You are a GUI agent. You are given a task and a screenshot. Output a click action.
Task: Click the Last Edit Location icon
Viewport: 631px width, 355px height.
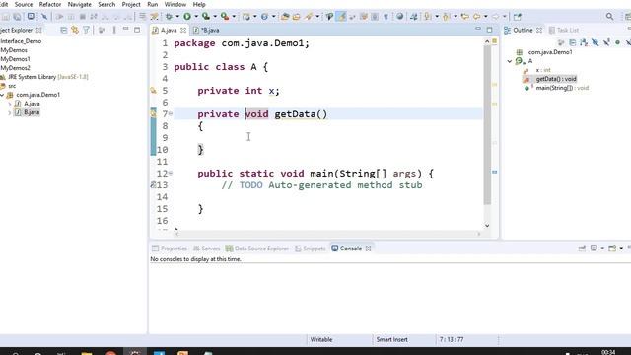464,17
